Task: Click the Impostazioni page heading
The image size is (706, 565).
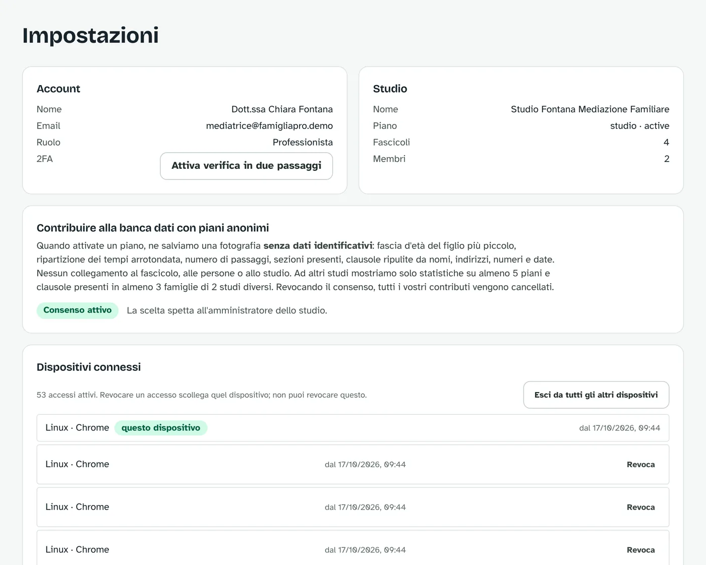Action: click(91, 35)
